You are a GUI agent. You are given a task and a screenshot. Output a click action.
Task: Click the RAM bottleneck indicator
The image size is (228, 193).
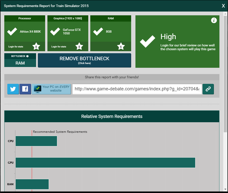pyautogui.click(x=20, y=63)
